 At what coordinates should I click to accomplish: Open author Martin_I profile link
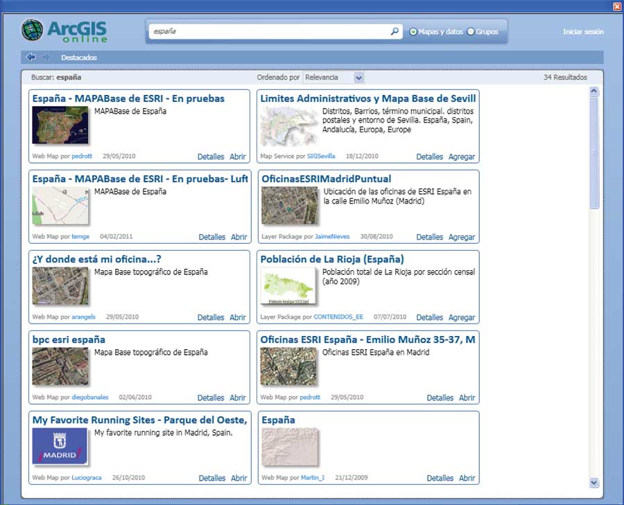(x=313, y=477)
